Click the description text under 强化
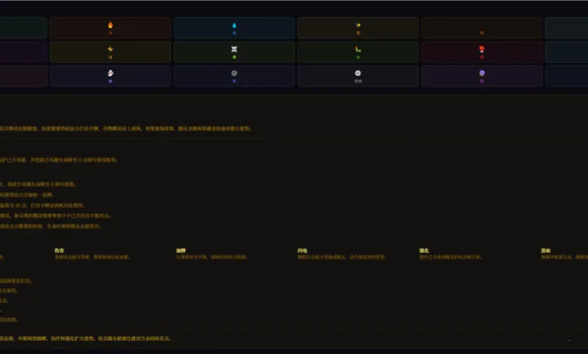This screenshot has width=588, height=354. coord(450,257)
